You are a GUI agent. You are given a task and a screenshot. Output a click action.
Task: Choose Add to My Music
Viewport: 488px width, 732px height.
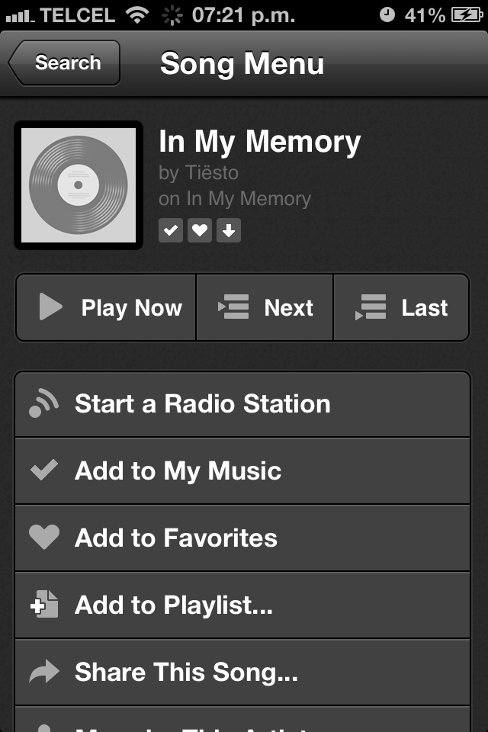[x=178, y=470]
